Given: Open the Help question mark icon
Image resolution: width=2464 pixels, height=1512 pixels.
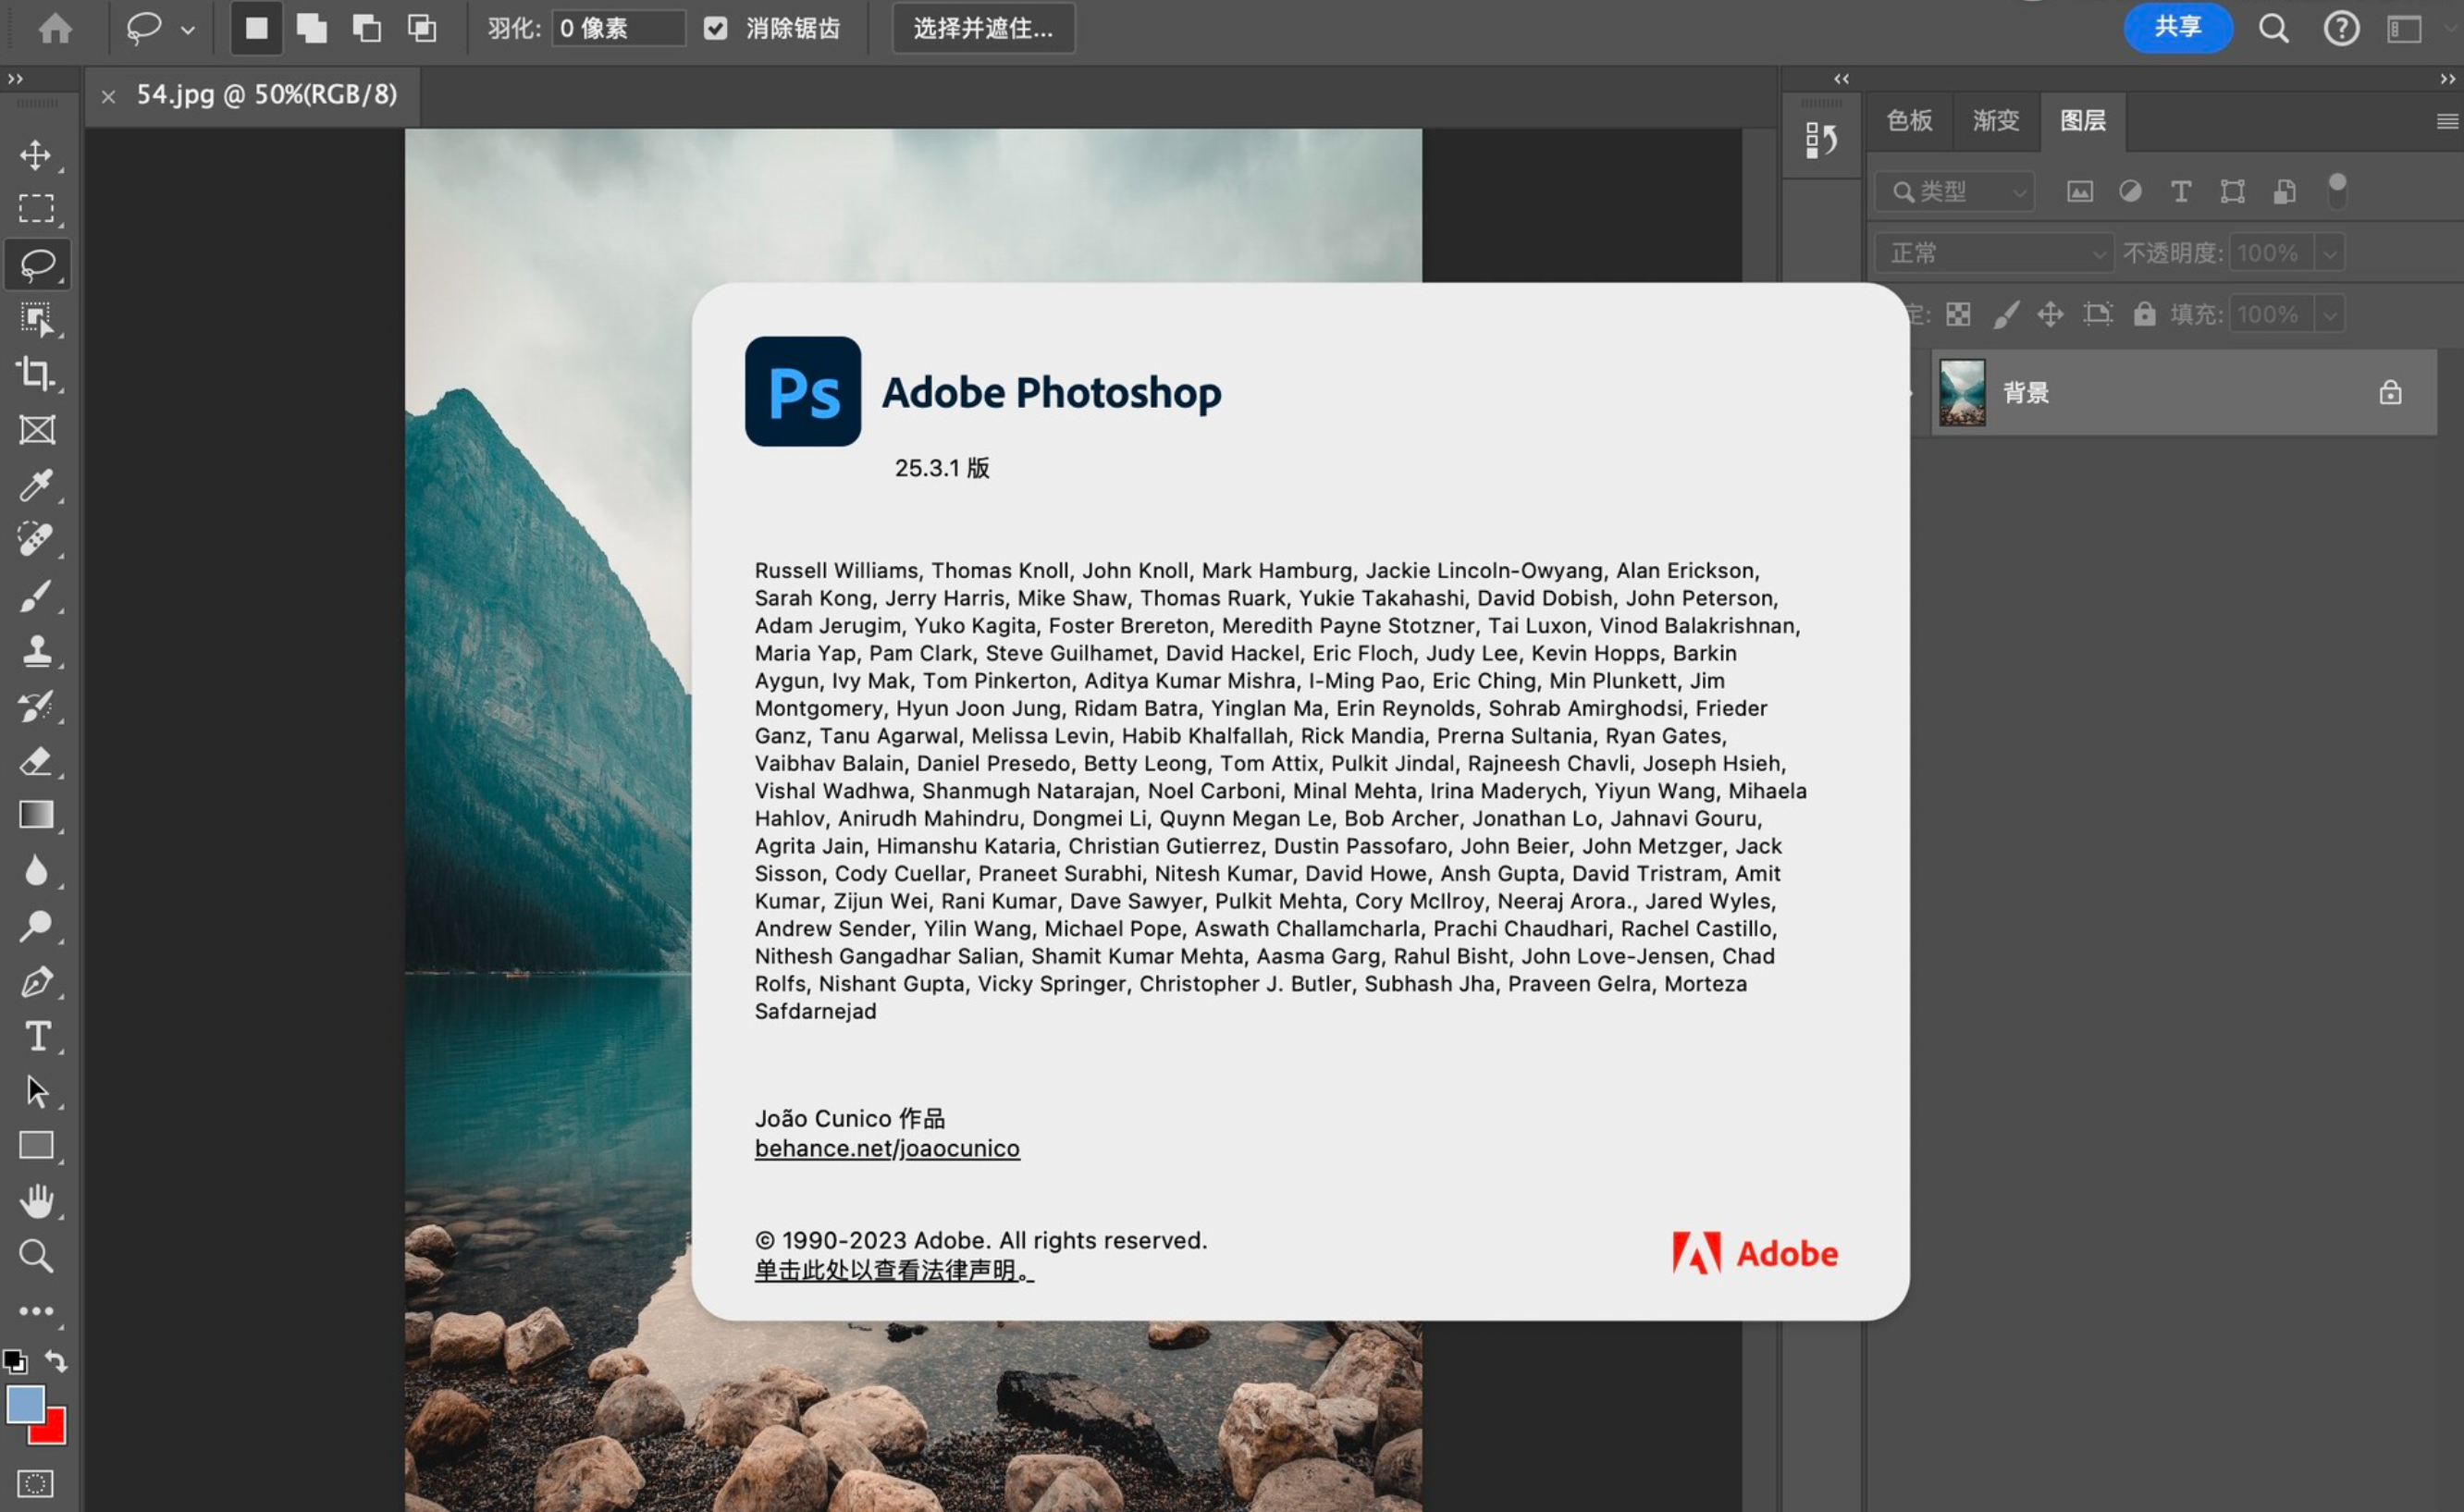Looking at the screenshot, I should 2340,28.
